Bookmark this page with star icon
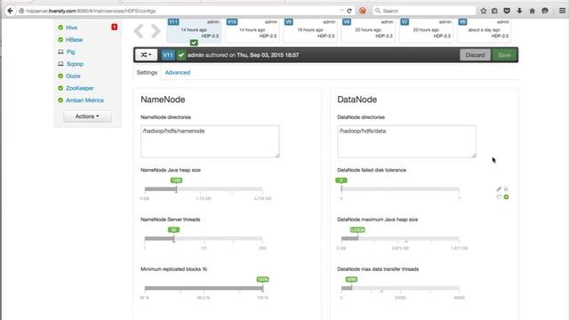The width and height of the screenshot is (569, 320). pyautogui.click(x=484, y=11)
